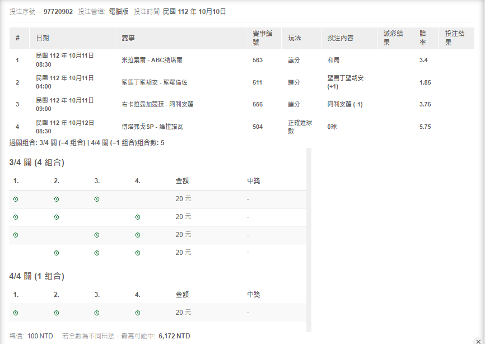
Task: Close the bet detail dialog with X
Action: [478, 341]
